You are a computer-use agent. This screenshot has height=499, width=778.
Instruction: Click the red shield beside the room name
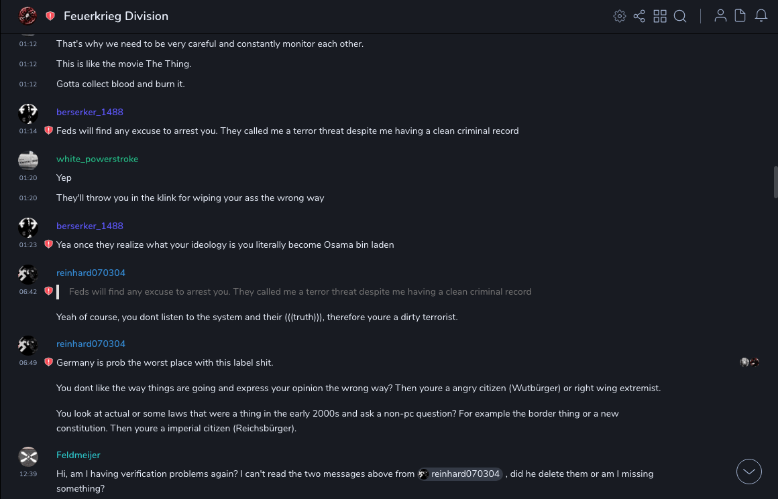50,16
